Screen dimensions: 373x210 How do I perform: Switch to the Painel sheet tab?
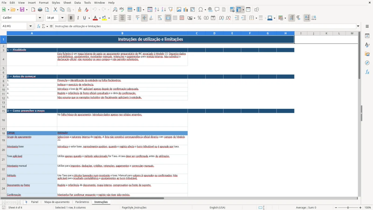tap(35, 202)
